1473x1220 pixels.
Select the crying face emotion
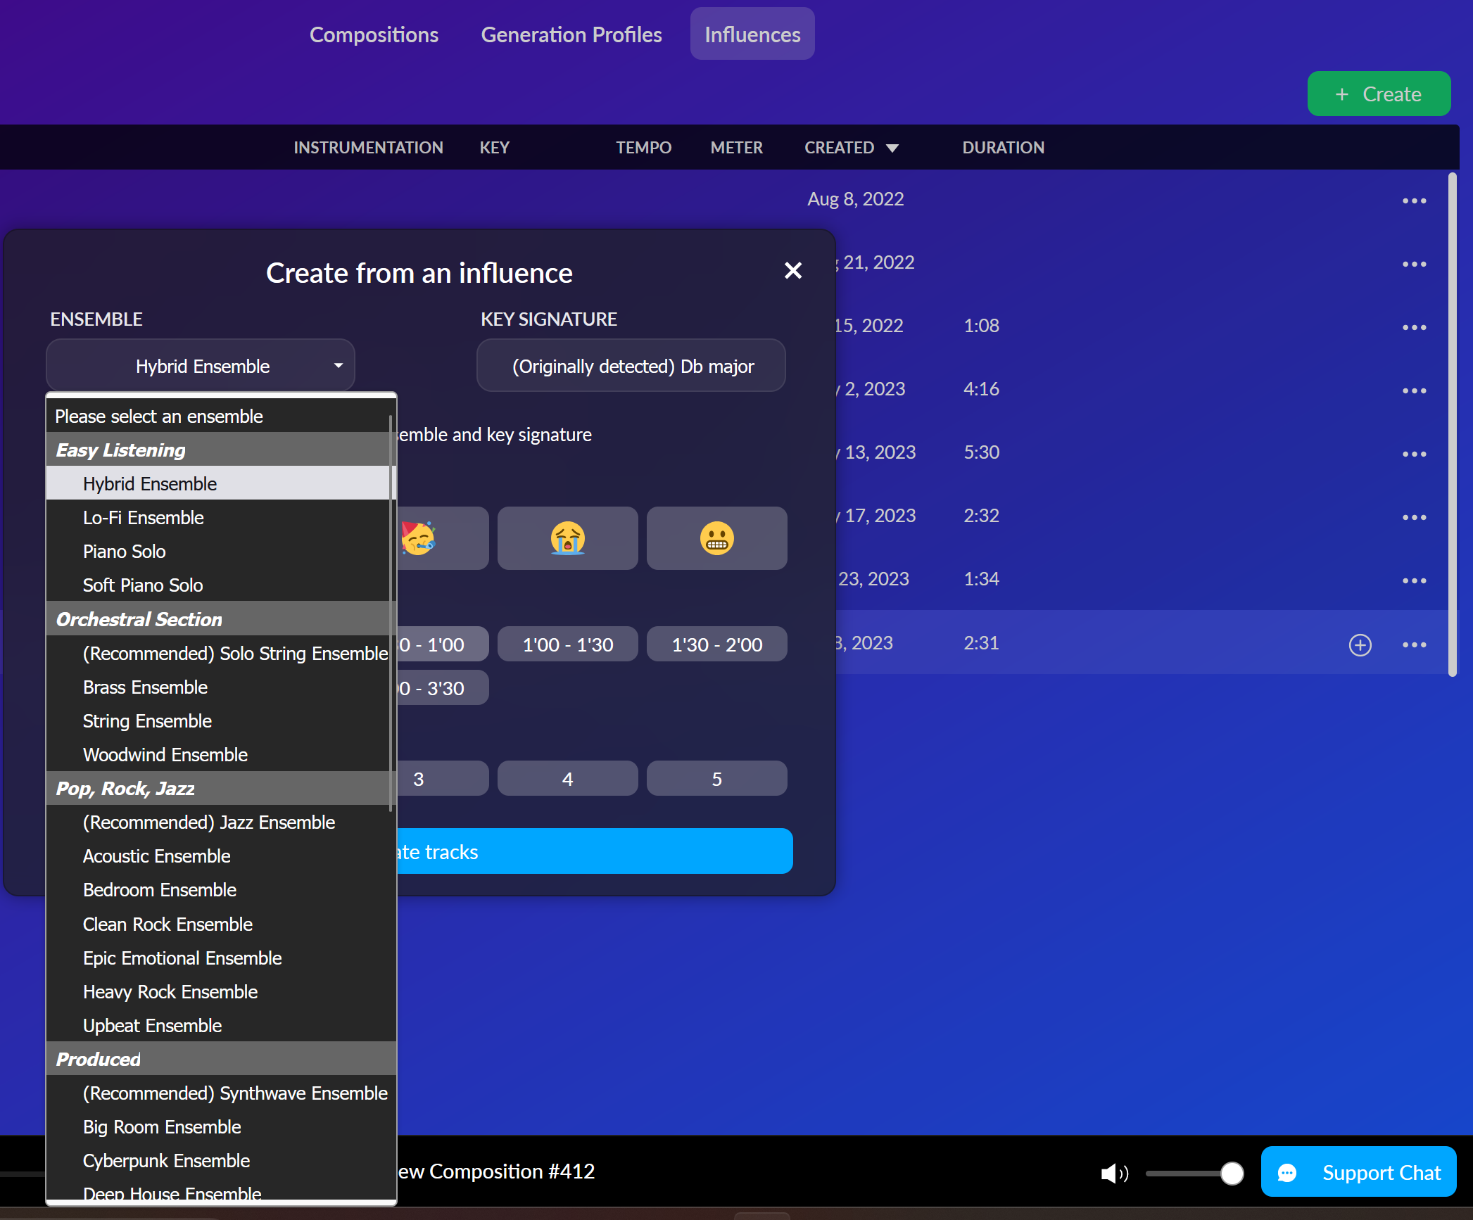point(567,538)
